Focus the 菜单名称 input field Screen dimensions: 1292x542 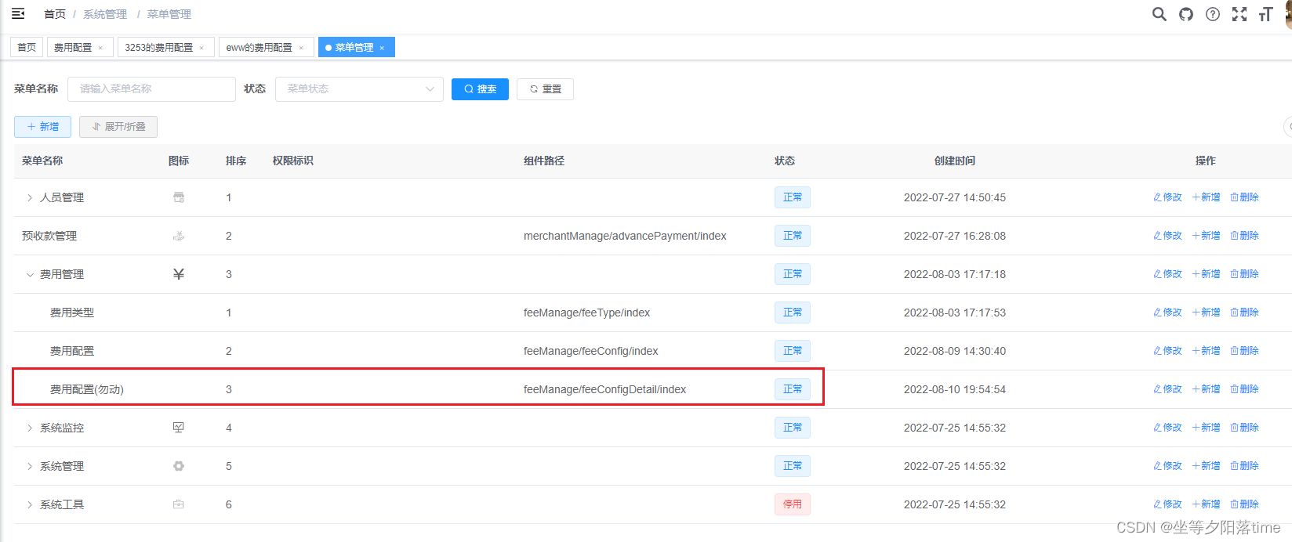coord(151,89)
